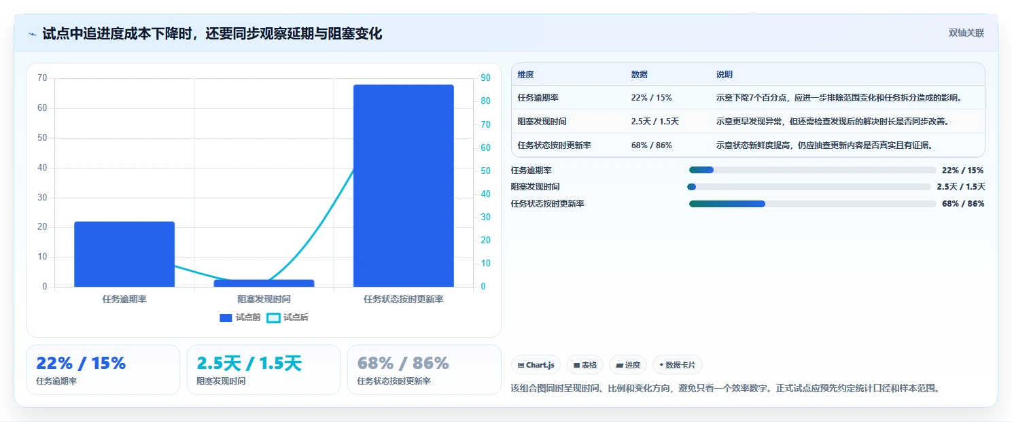Click the lightning icon beside the title
Viewport: 1012px width, 422px height.
(x=32, y=33)
